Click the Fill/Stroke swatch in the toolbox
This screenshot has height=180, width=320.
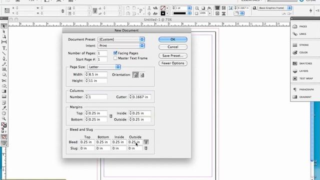pyautogui.click(x=4, y=125)
